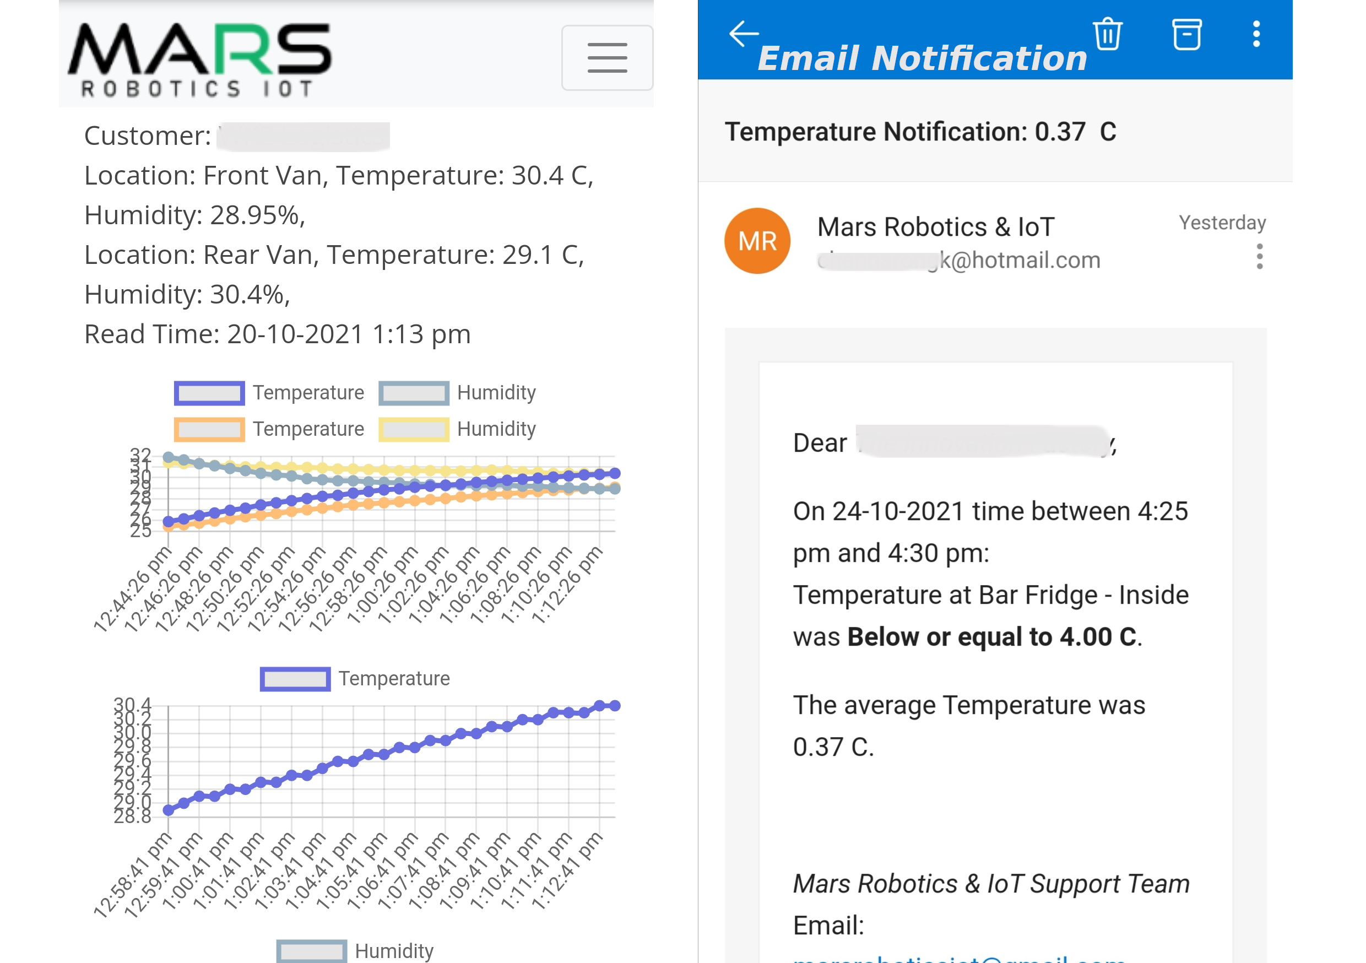Click the last purple point of second chart
The width and height of the screenshot is (1366, 963).
(615, 706)
